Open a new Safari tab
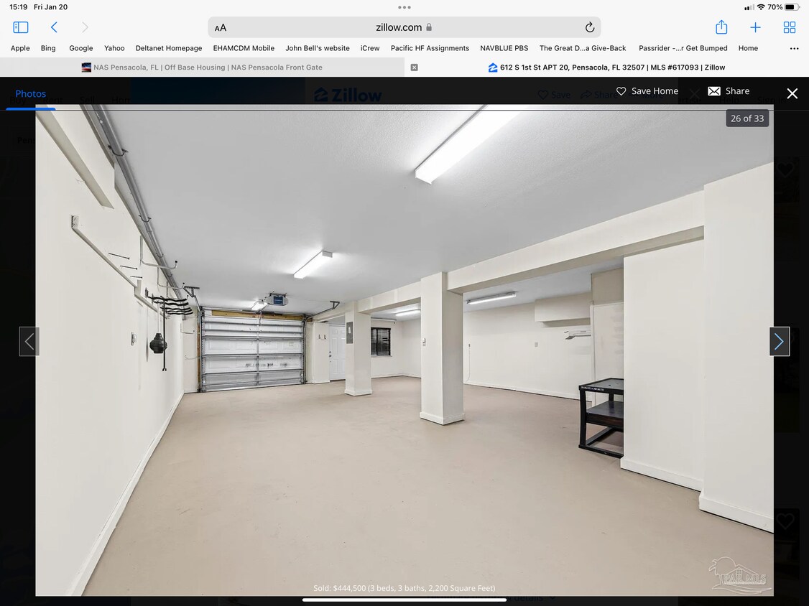Image resolution: width=809 pixels, height=606 pixels. (755, 27)
